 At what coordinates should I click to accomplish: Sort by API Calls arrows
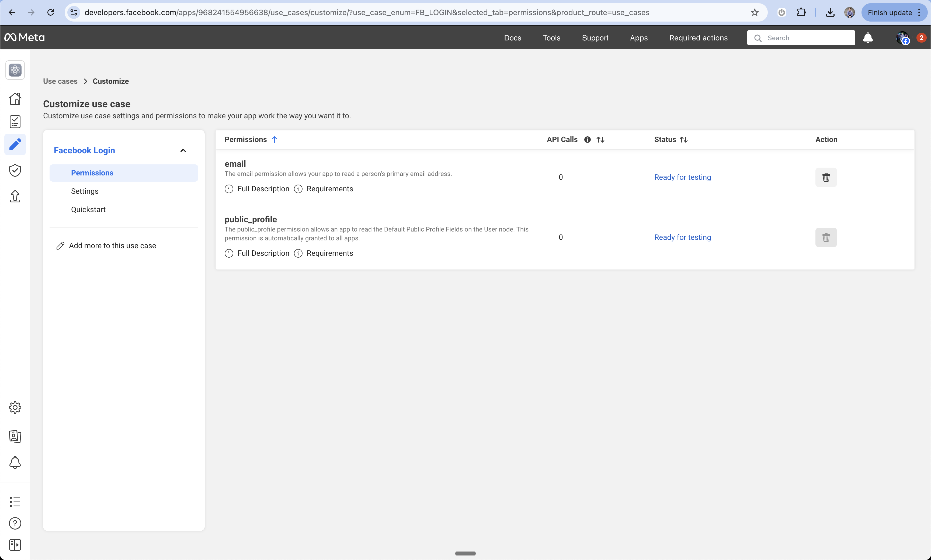pos(600,140)
